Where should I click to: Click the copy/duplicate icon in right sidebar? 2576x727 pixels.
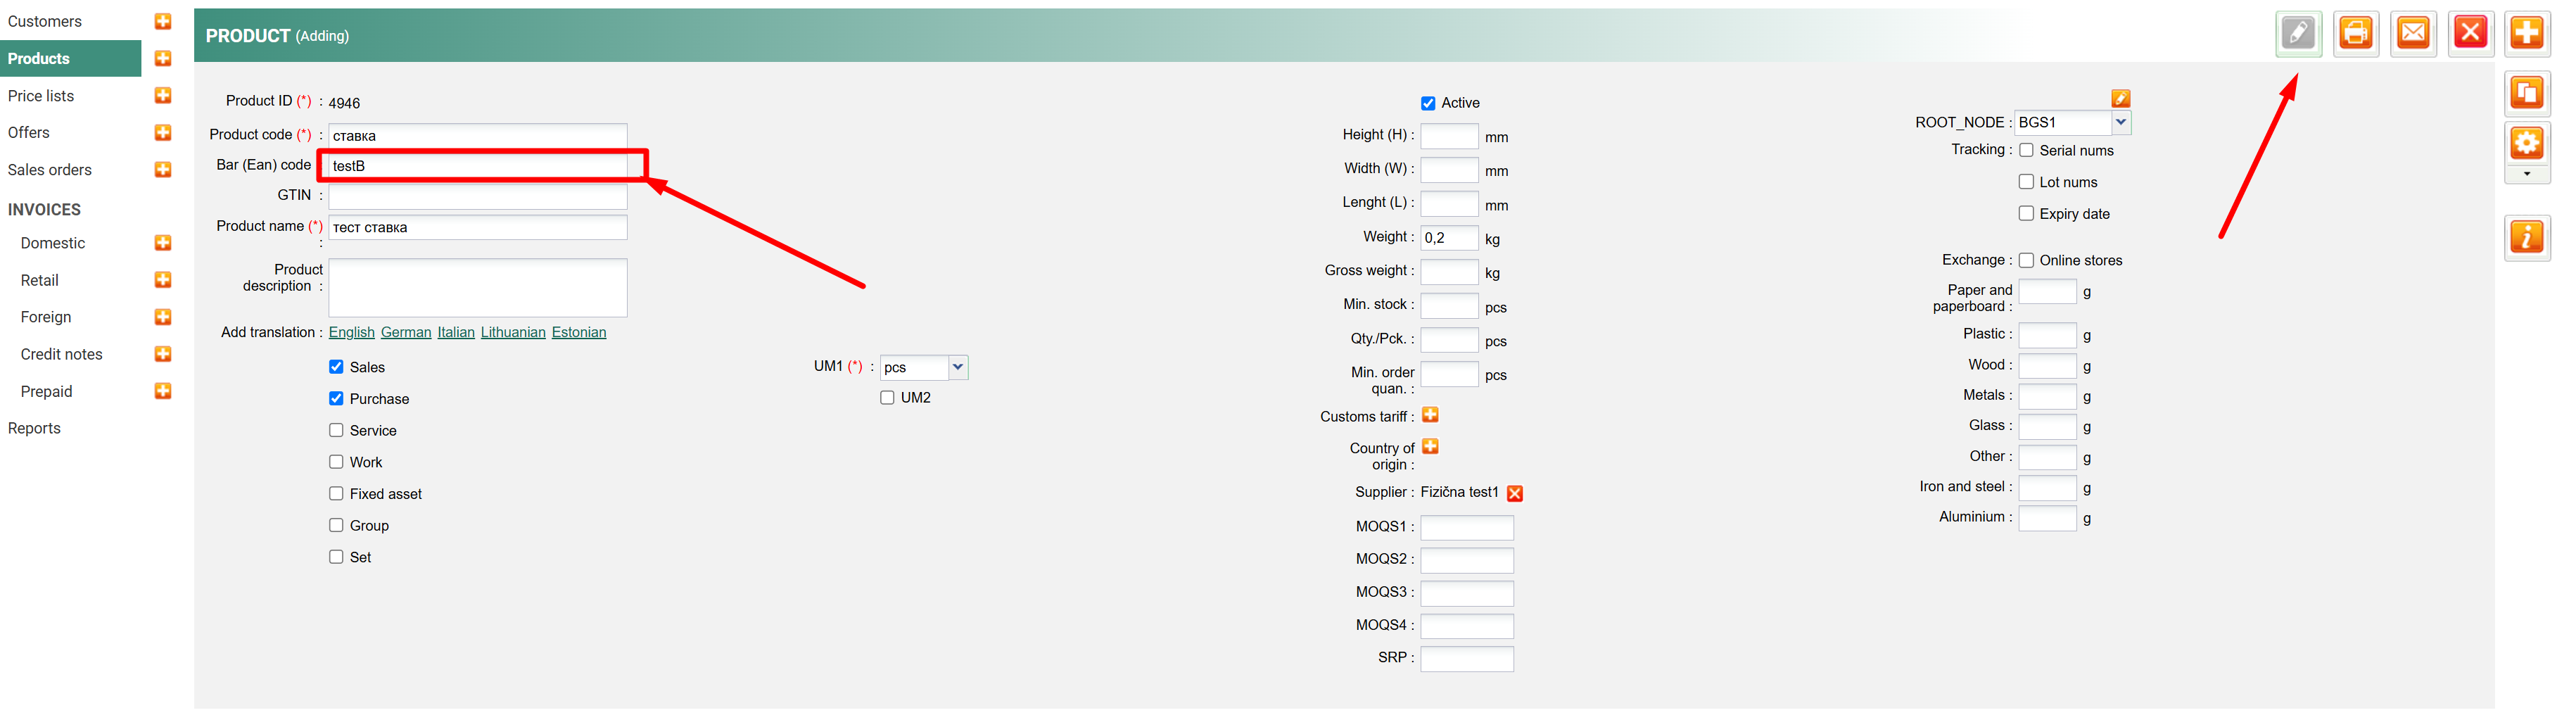[x=2527, y=94]
